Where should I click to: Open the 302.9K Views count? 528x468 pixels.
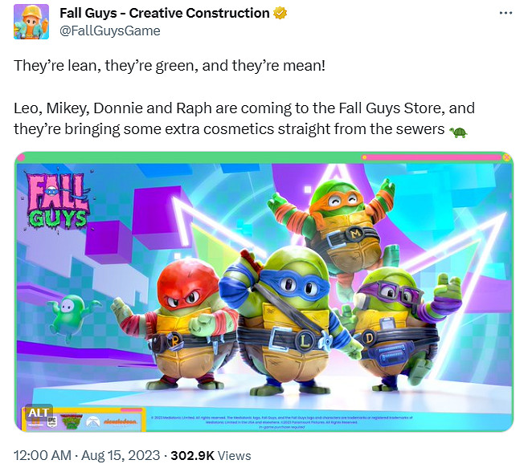tap(209, 455)
